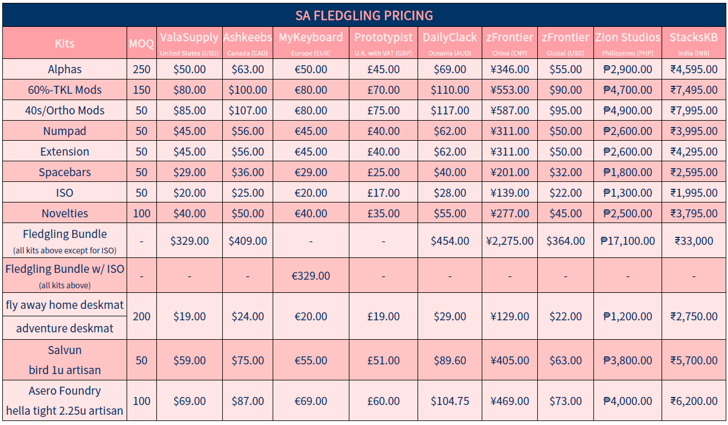Click the Prototypist U.K. column header

point(383,43)
